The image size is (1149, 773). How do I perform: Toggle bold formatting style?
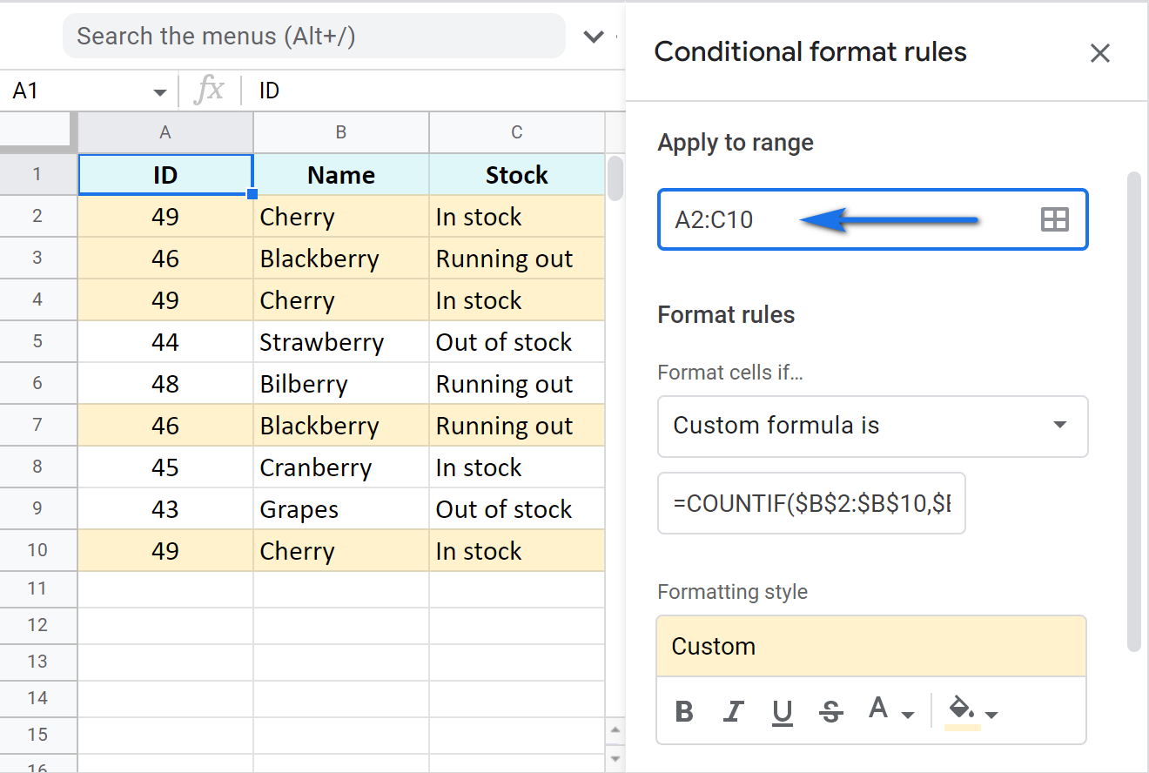point(684,711)
